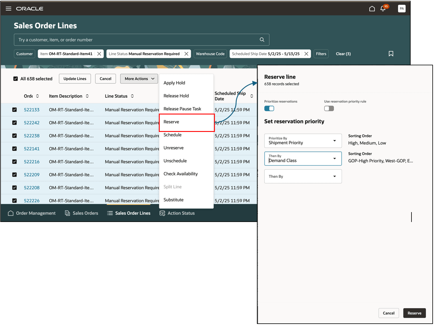The height and width of the screenshot is (326, 435).
Task: Remove the Item OM-RT-Standard-Item41 filter
Action: 99,54
